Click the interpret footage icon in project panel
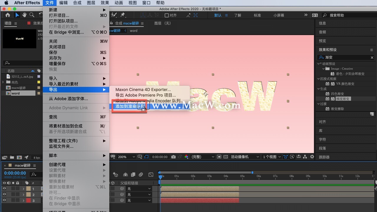 pyautogui.click(x=4, y=158)
